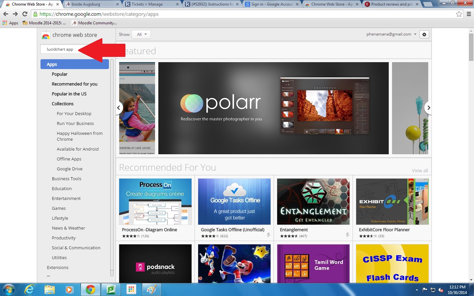Viewport: 474px width, 296px height.
Task: Select the News & Weather category
Action: (68, 228)
